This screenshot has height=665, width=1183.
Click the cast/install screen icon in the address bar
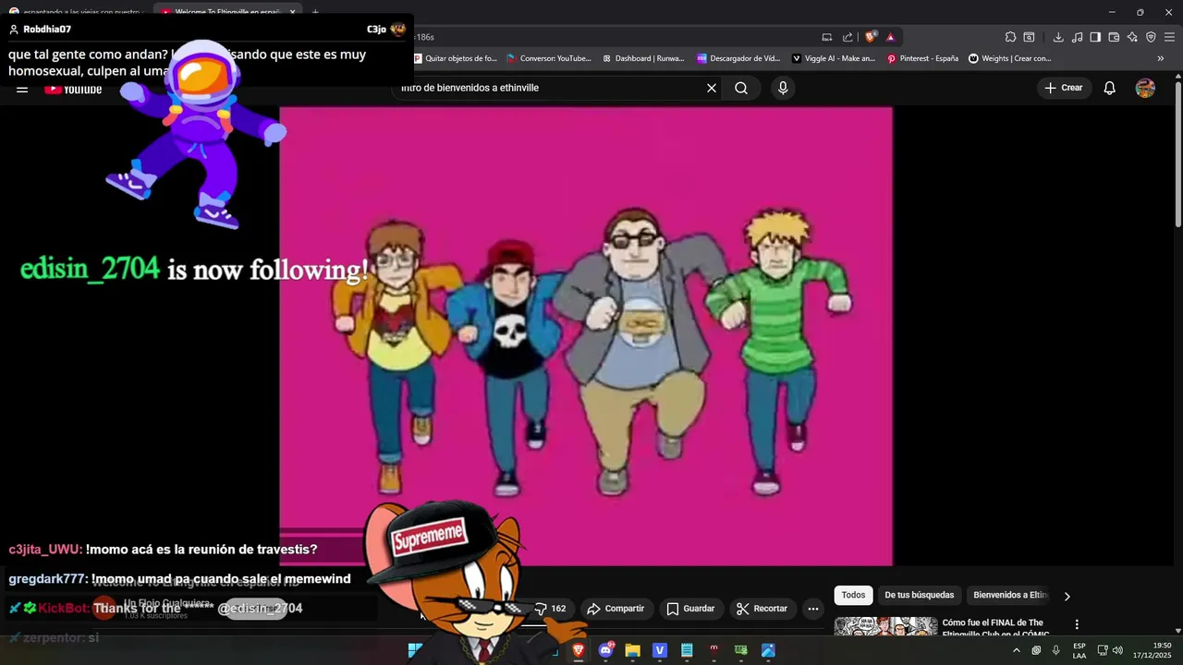(x=826, y=37)
